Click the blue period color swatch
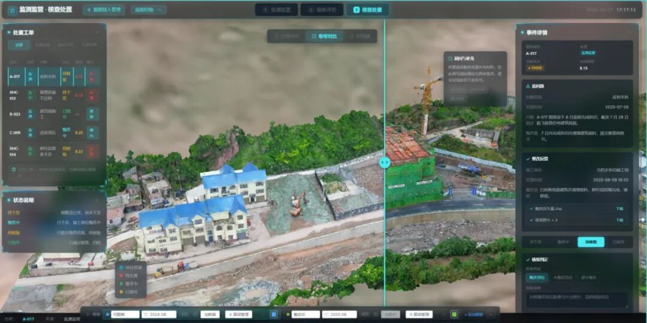647x323 pixels. tap(274, 315)
